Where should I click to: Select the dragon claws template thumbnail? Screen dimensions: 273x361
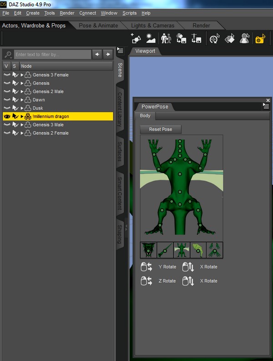click(x=215, y=250)
